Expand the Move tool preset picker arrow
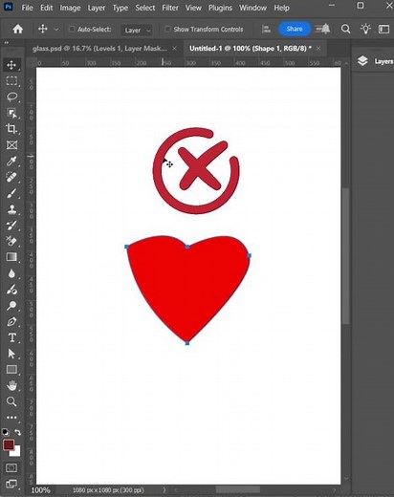This screenshot has width=394, height=497. tap(56, 30)
